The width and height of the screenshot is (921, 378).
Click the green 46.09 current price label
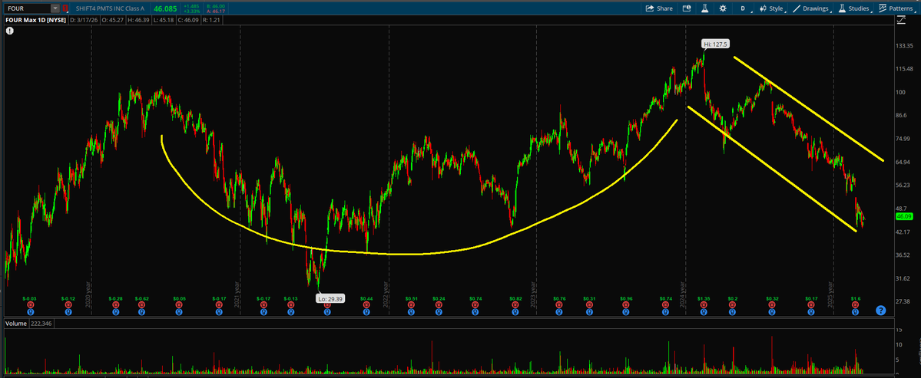click(x=903, y=216)
